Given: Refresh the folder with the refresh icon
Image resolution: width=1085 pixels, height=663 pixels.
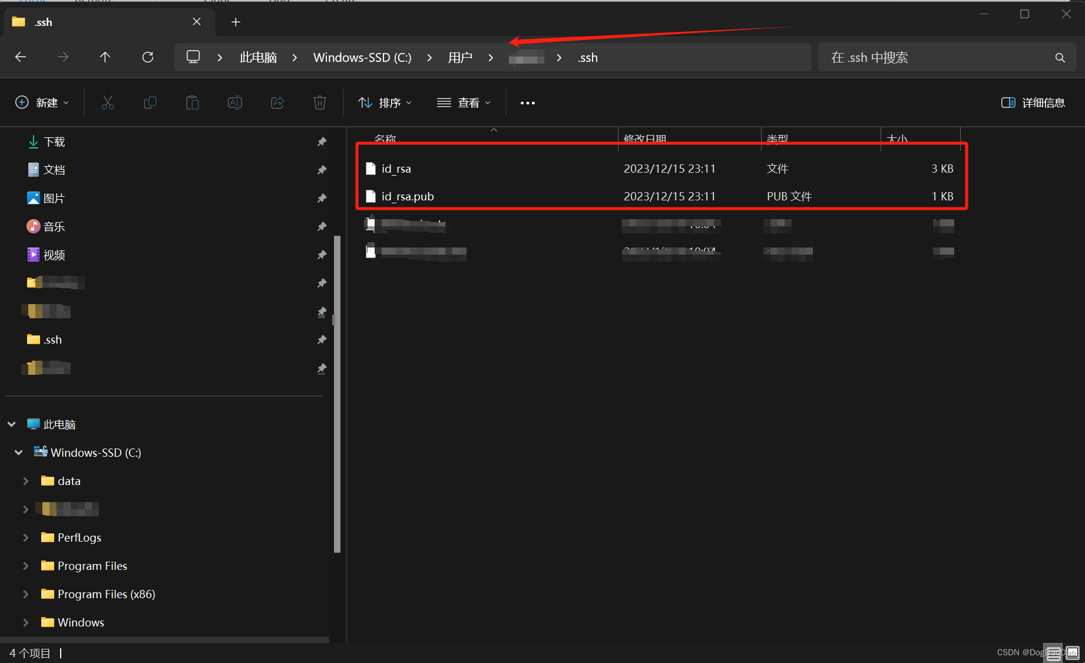Looking at the screenshot, I should [x=148, y=57].
